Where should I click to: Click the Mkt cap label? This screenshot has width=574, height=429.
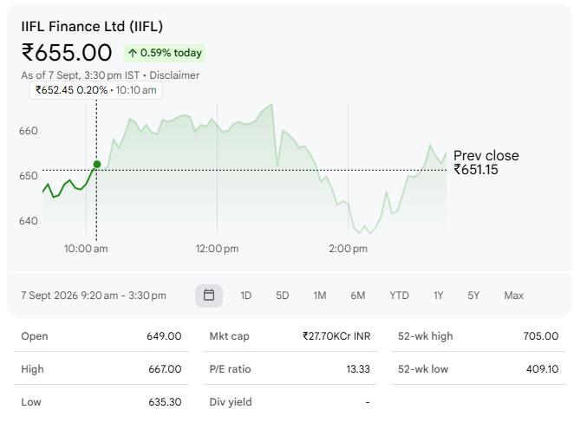point(229,336)
